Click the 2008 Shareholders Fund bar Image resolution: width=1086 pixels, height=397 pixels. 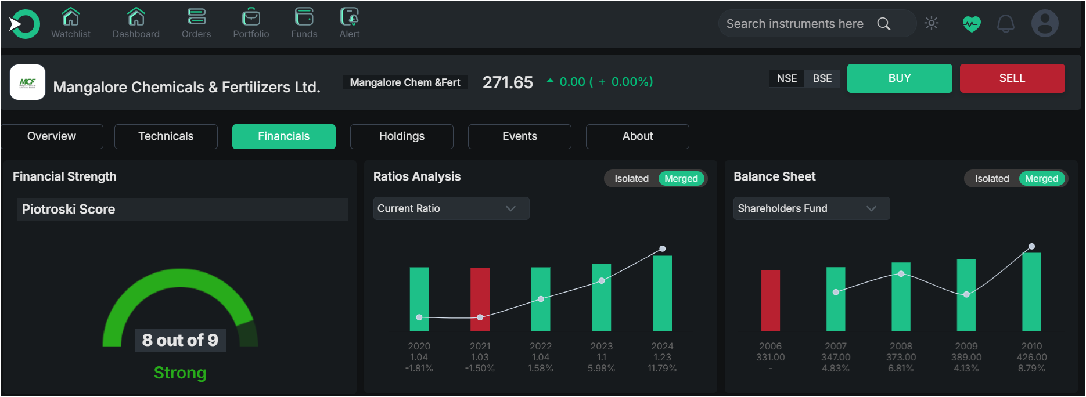(901, 297)
